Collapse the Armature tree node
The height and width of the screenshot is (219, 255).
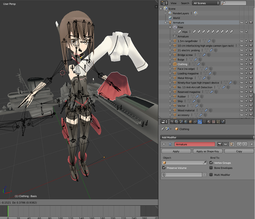tap(166, 23)
